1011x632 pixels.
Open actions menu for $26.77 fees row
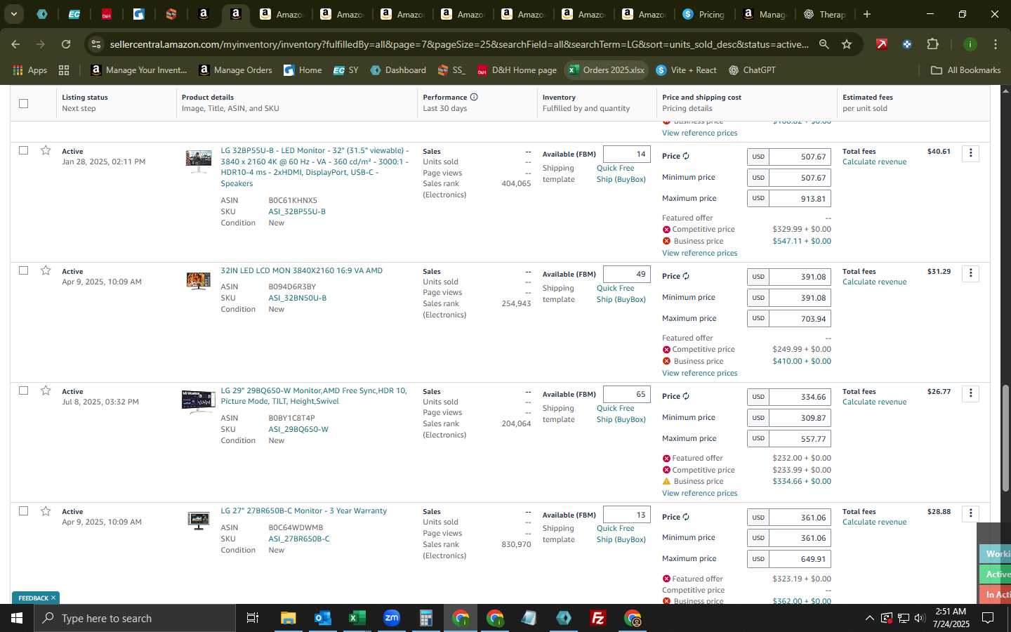970,393
